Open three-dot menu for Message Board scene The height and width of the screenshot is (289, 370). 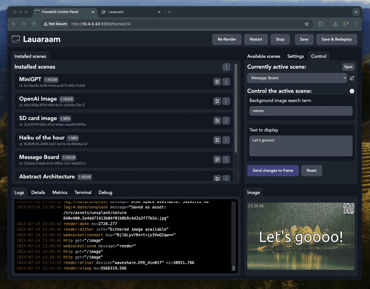(x=226, y=159)
